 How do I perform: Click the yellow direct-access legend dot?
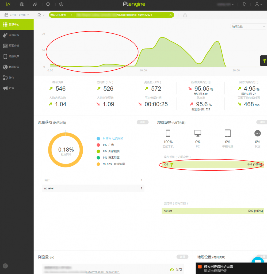point(98,164)
